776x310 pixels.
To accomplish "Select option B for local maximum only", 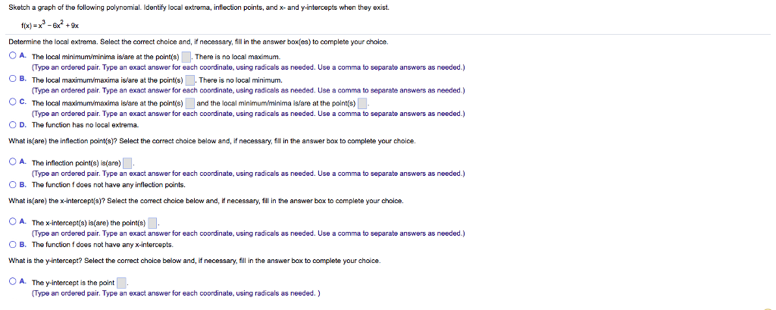I will pos(14,80).
